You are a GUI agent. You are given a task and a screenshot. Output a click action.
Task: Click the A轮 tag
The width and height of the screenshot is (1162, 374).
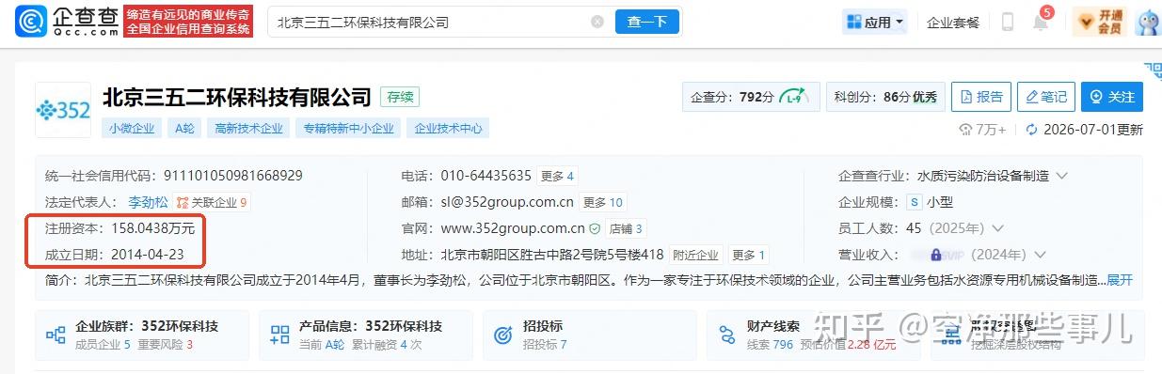[x=183, y=129]
